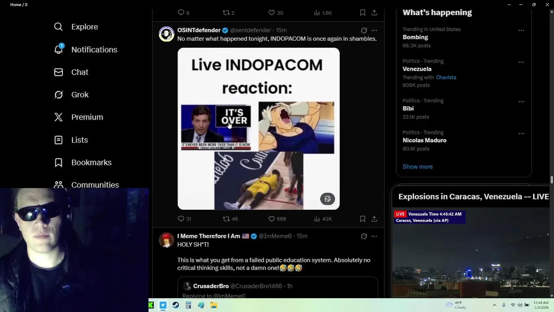
Task: Click the Grok logo icon
Action: click(58, 94)
